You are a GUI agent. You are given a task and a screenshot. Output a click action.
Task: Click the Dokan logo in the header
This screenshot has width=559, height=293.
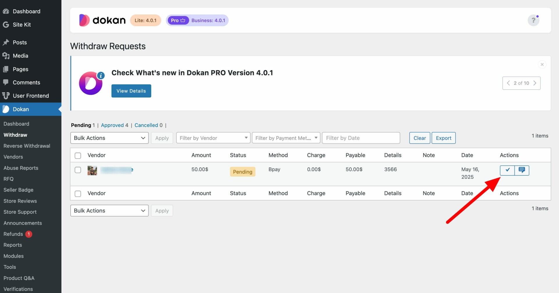pyautogui.click(x=102, y=20)
